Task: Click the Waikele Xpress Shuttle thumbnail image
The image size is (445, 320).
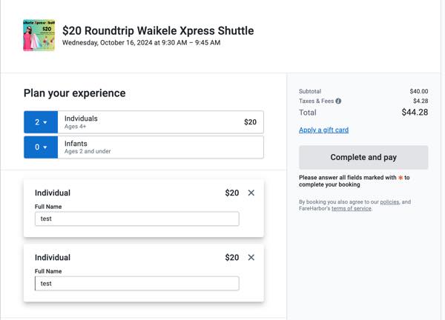Action: pyautogui.click(x=39, y=36)
